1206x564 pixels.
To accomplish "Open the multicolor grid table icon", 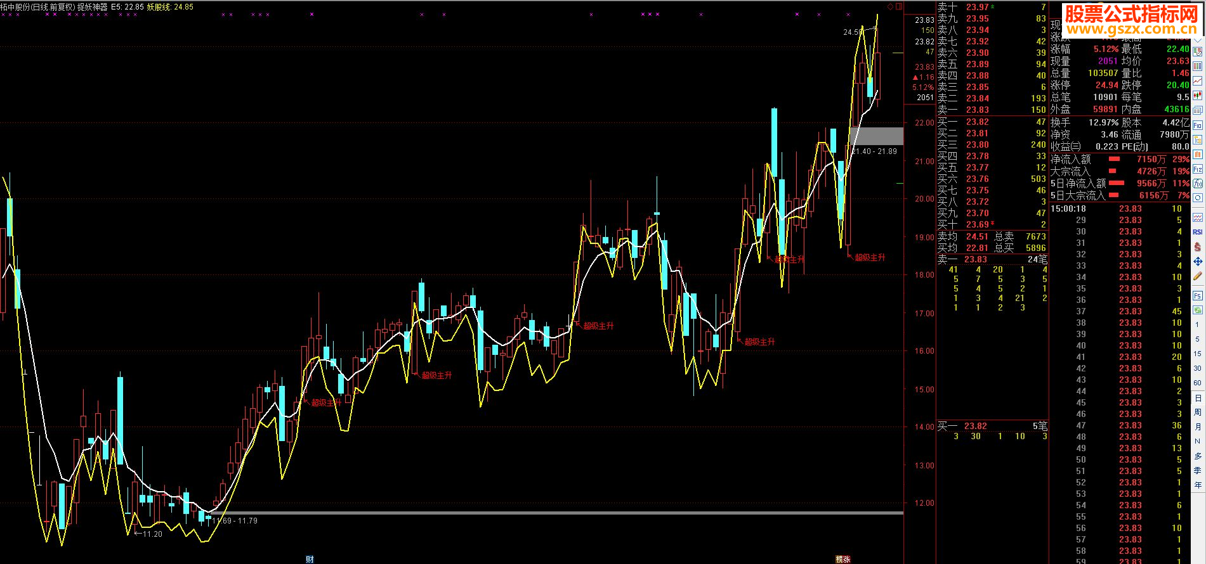I will pos(1198,66).
